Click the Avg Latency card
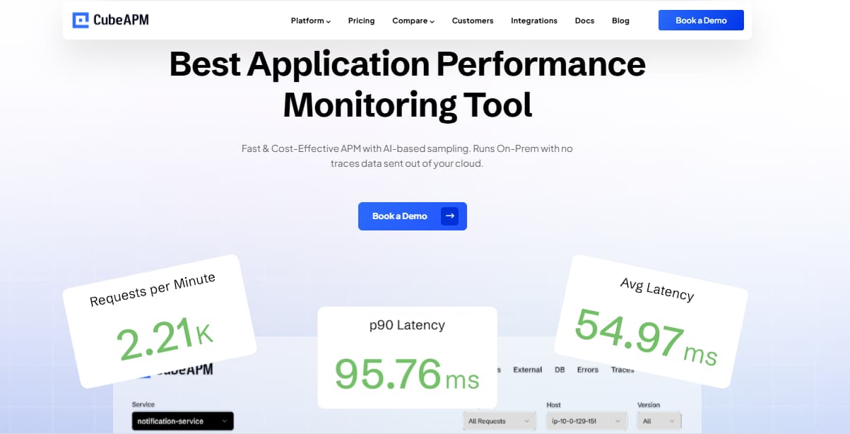 pyautogui.click(x=650, y=320)
